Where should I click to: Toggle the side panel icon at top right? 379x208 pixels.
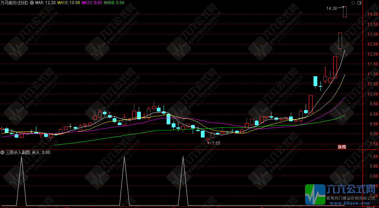(359, 3)
